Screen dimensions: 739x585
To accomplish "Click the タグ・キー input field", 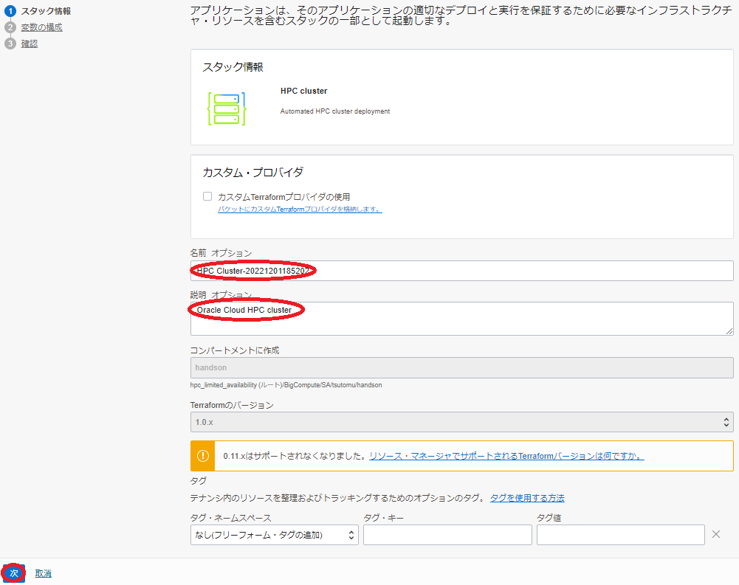I will tap(447, 535).
